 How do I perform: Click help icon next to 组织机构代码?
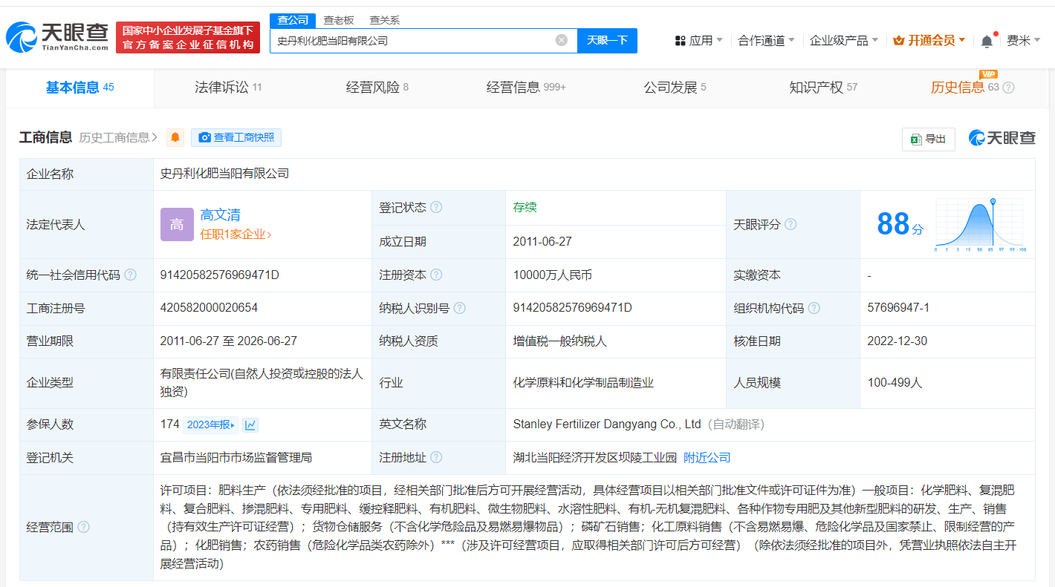tap(814, 308)
